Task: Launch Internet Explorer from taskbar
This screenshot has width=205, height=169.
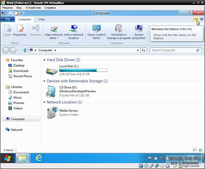Action: (x=39, y=158)
